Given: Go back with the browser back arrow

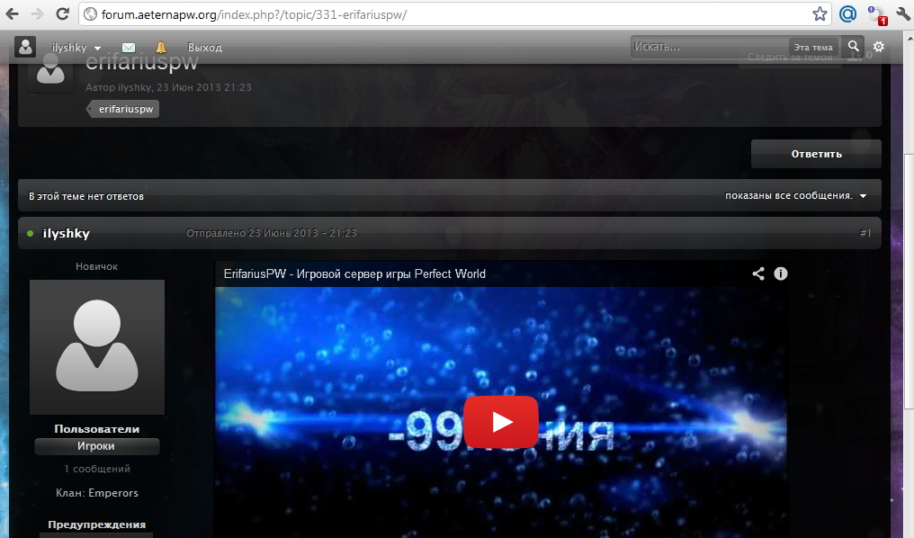Looking at the screenshot, I should click(12, 14).
